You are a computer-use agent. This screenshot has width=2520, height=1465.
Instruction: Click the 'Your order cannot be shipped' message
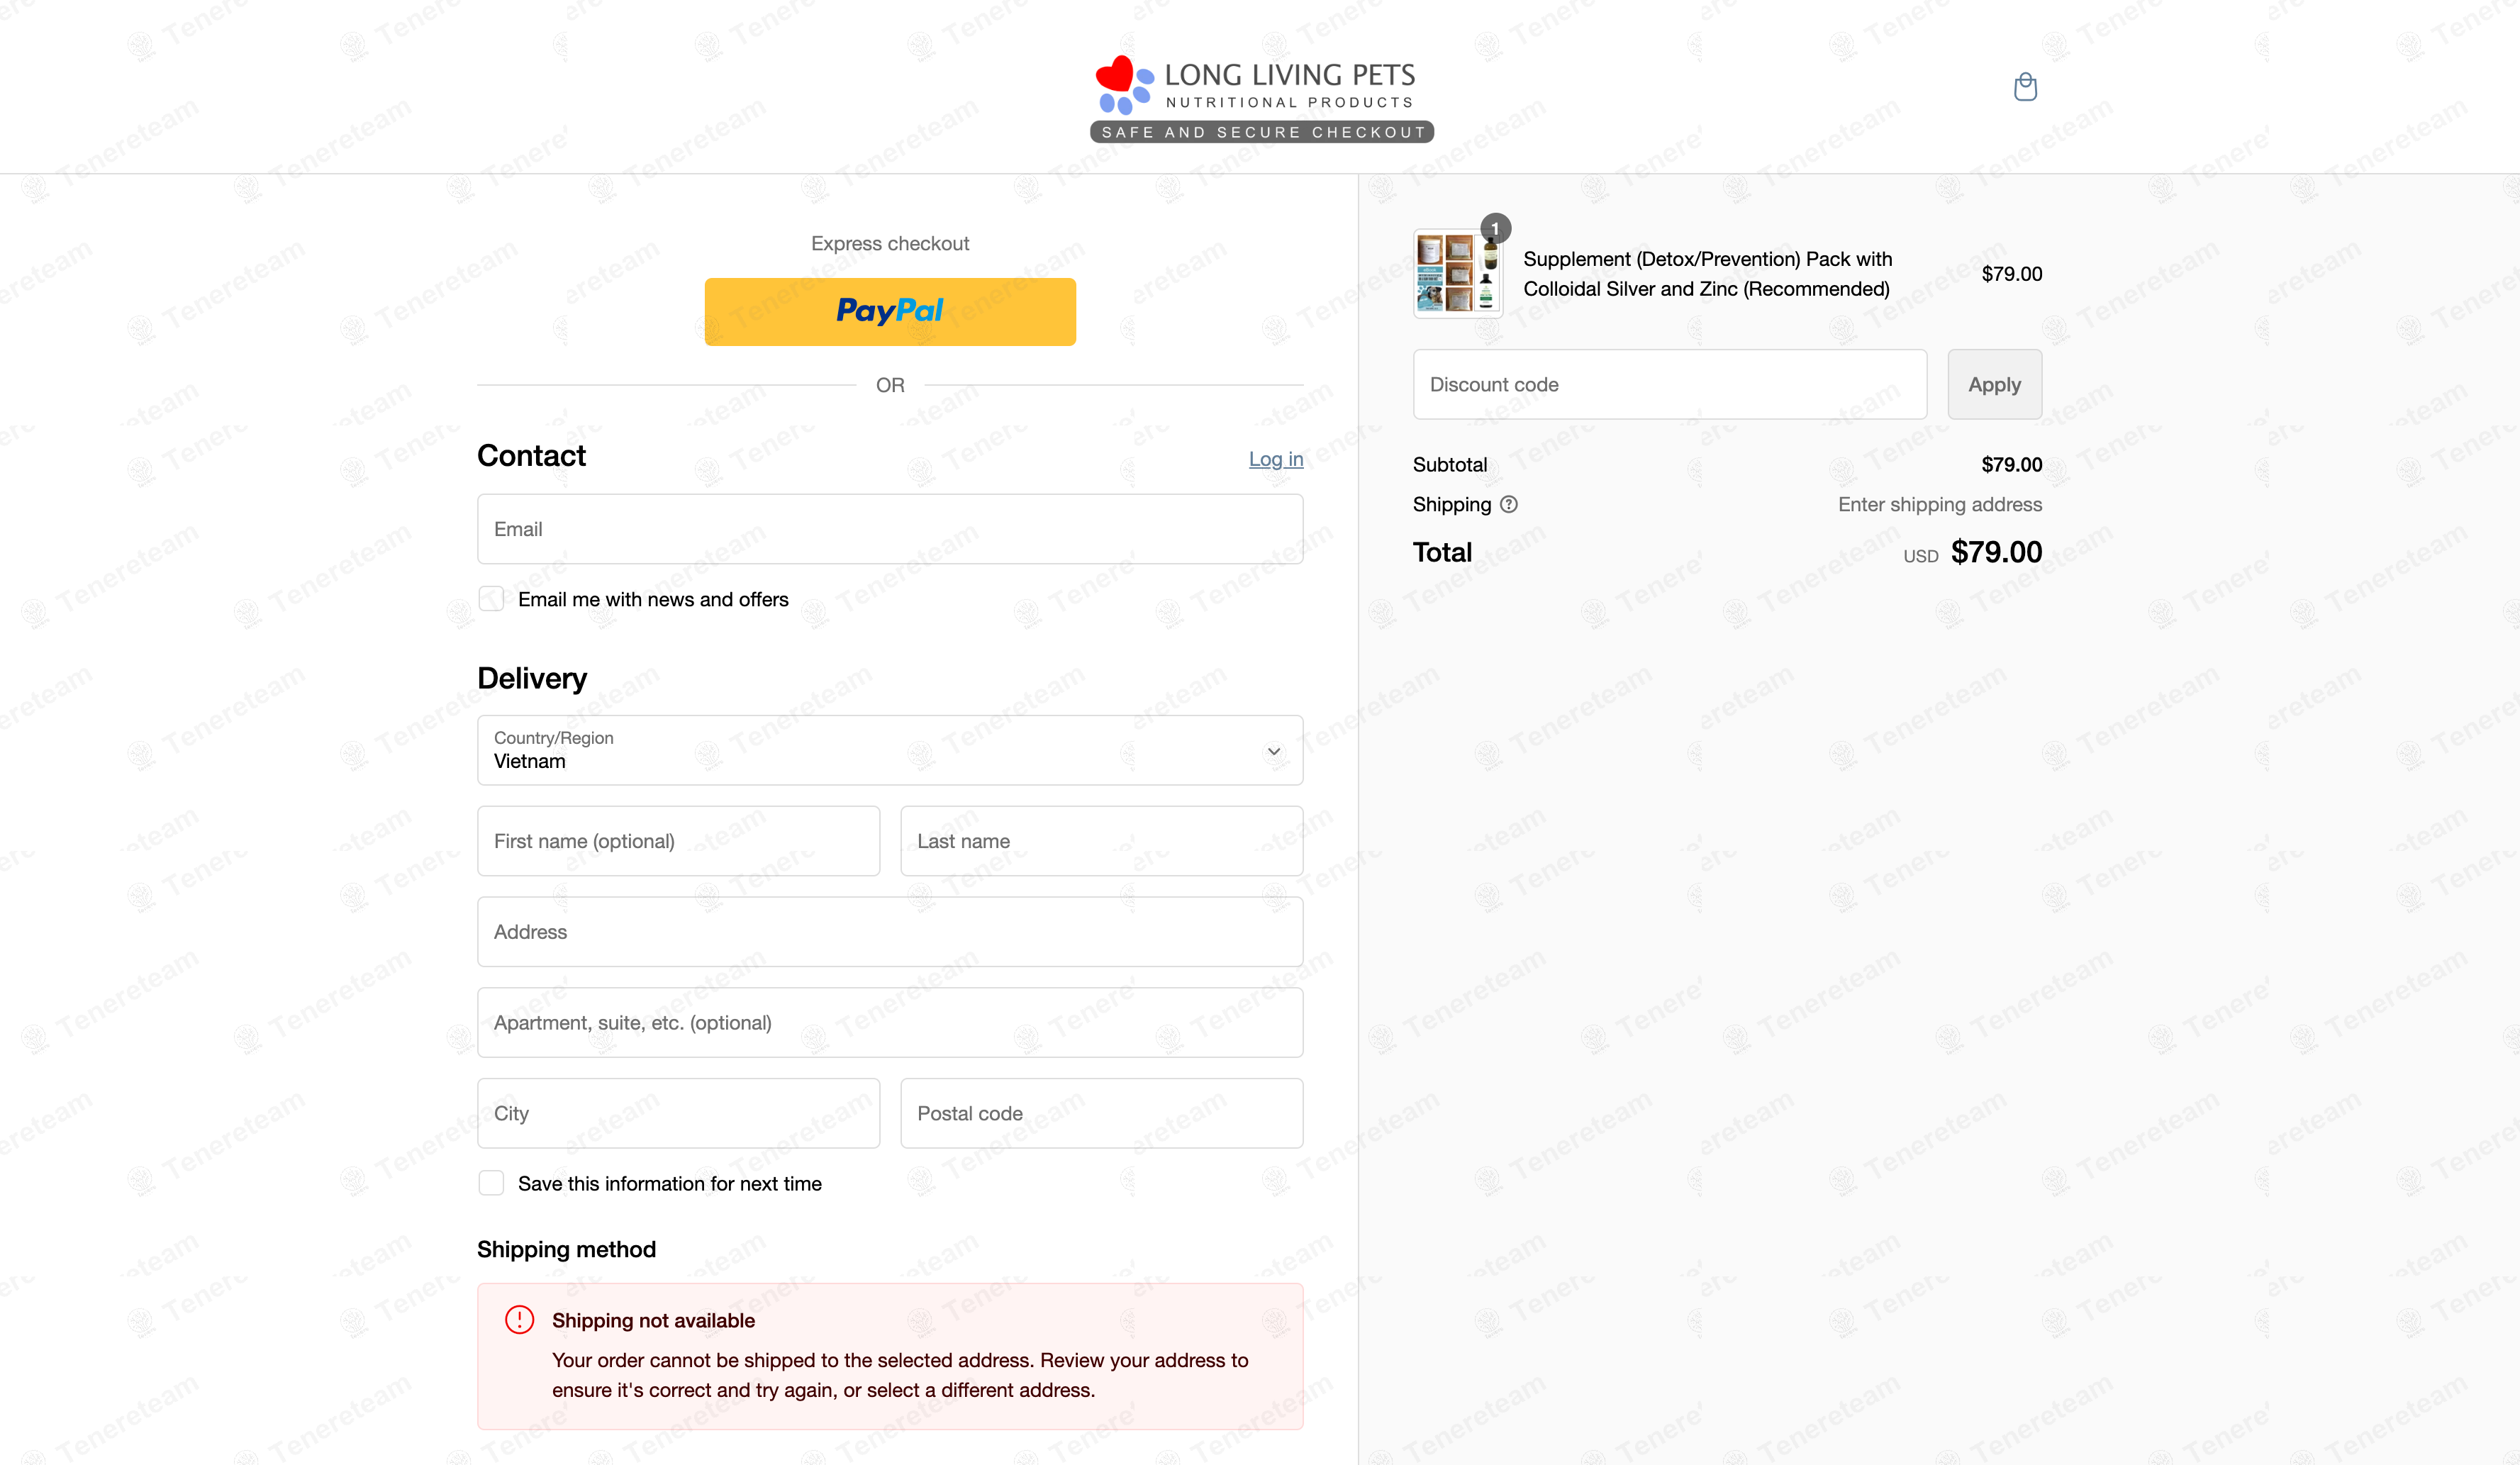click(x=900, y=1375)
